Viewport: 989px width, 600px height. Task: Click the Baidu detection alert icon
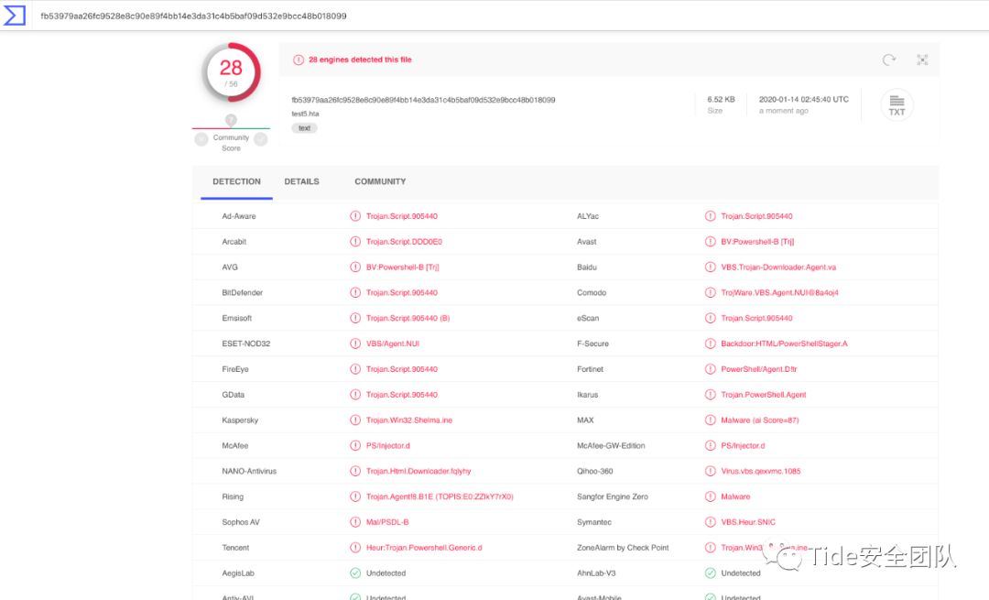tap(711, 267)
